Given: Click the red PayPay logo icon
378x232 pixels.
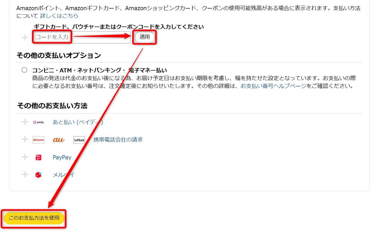Looking at the screenshot, I should pos(38,158).
